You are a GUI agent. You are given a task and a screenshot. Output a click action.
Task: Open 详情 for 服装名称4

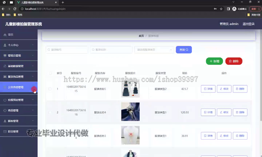(x=208, y=112)
